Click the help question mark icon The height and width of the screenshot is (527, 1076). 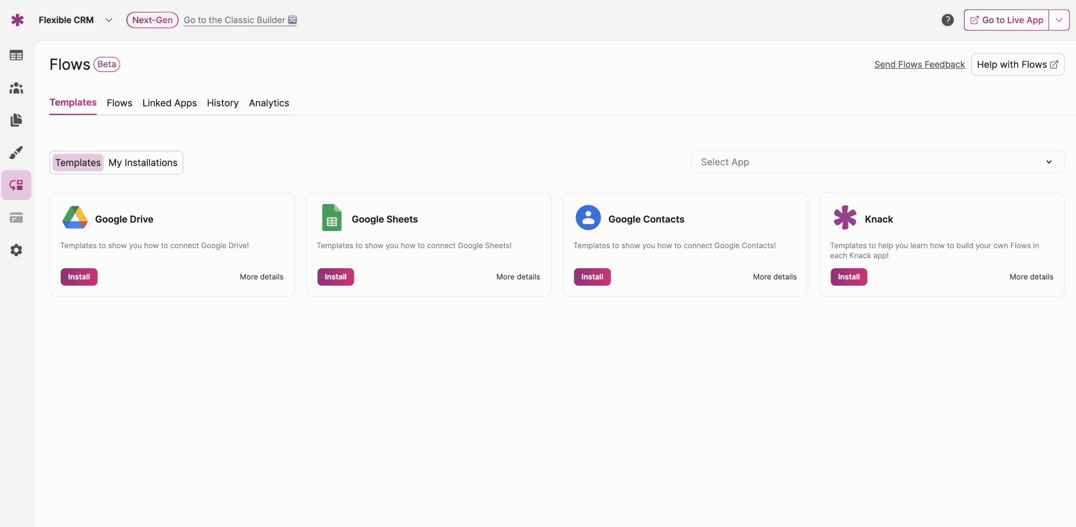pyautogui.click(x=947, y=20)
